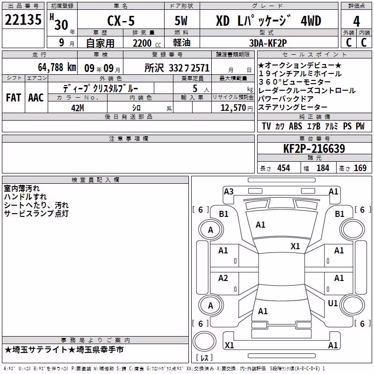374x374 pixels.
Task: Select inspection date 09年09月
Action: [x=102, y=68]
